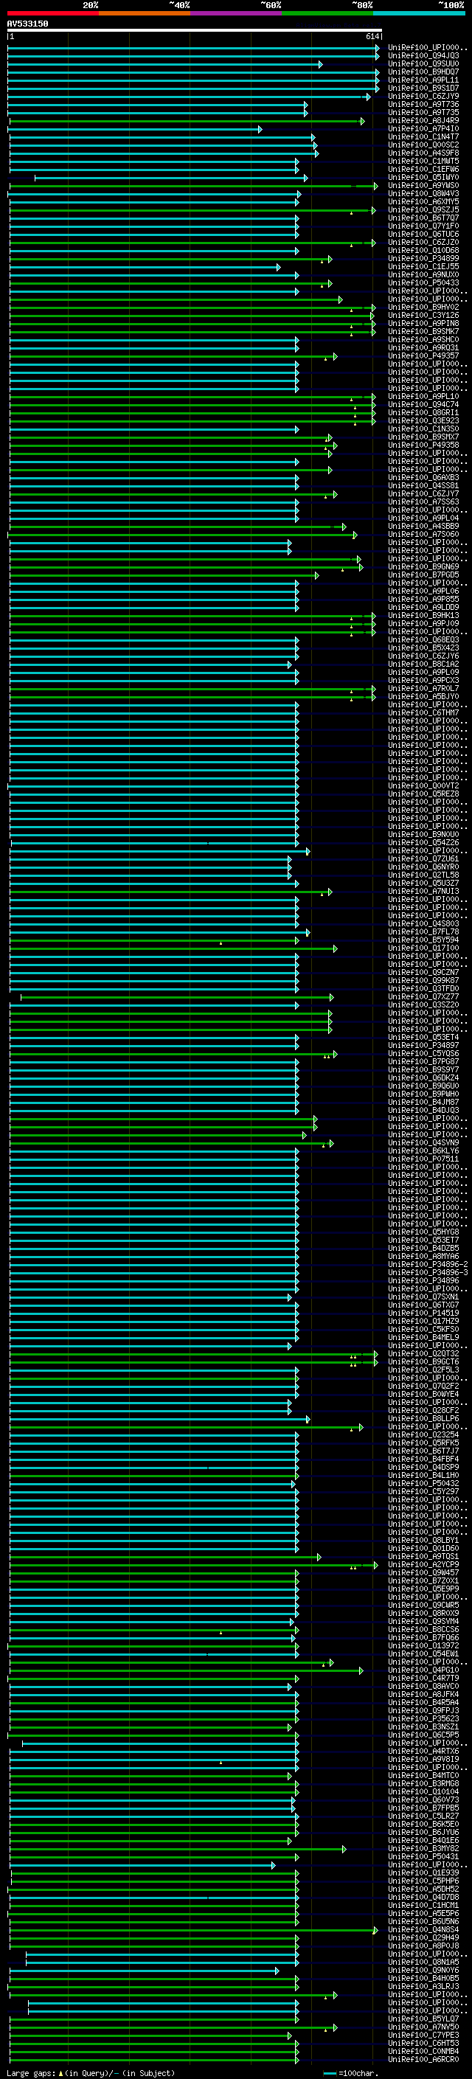Click the =100char scale legend bar
Screen dimensions: 472x2079
coord(329,2073)
